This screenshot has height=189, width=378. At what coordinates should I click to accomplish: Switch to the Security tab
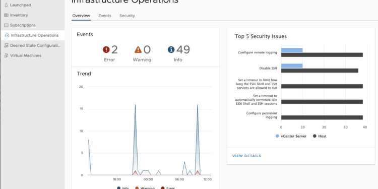[127, 16]
